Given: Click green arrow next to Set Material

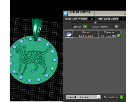Looking at the screenshot, I should coord(122,97).
